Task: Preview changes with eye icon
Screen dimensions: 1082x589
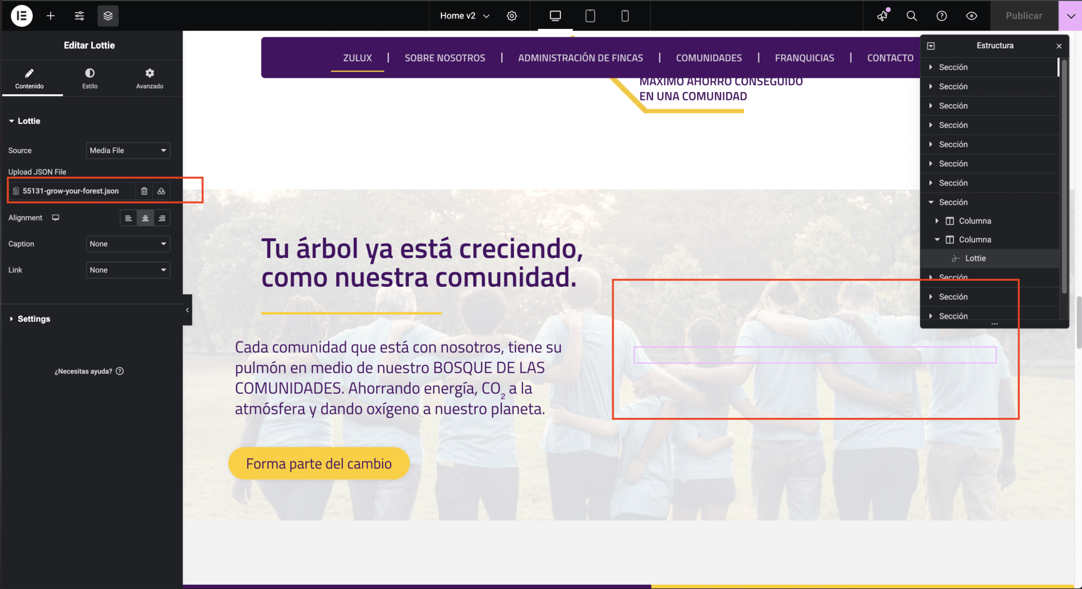Action: click(972, 16)
